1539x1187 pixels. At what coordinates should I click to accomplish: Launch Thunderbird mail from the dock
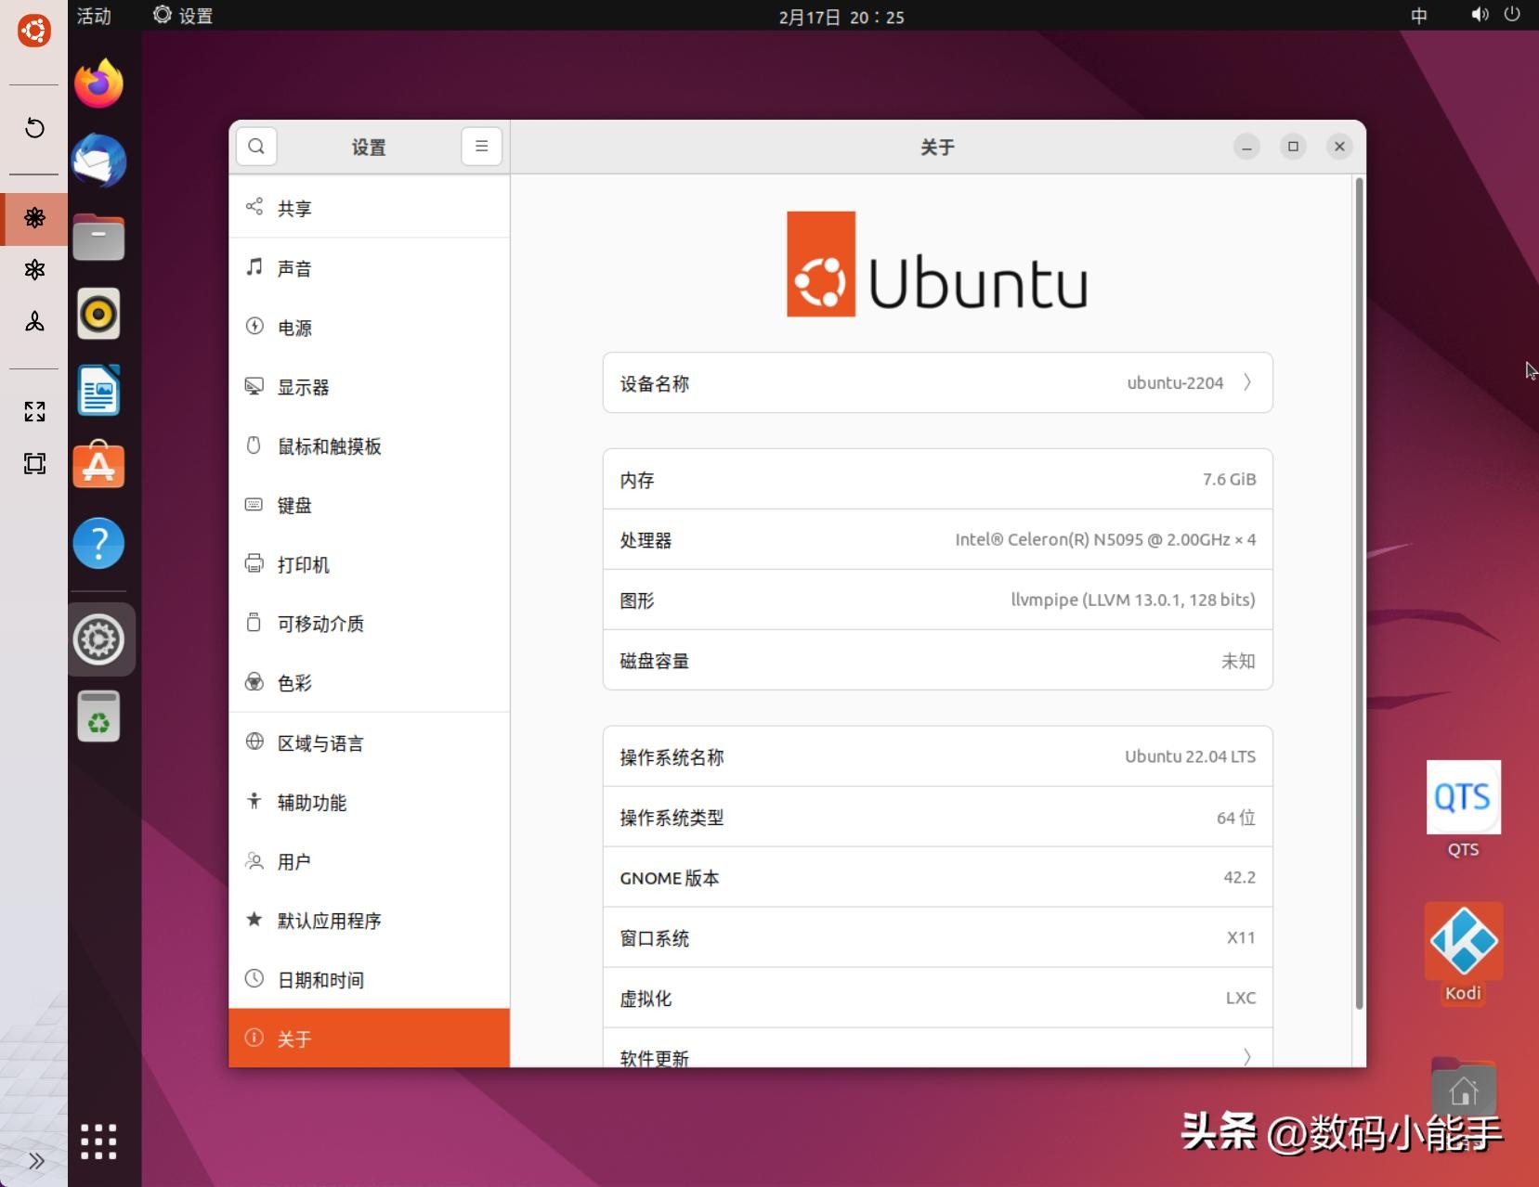pos(98,161)
